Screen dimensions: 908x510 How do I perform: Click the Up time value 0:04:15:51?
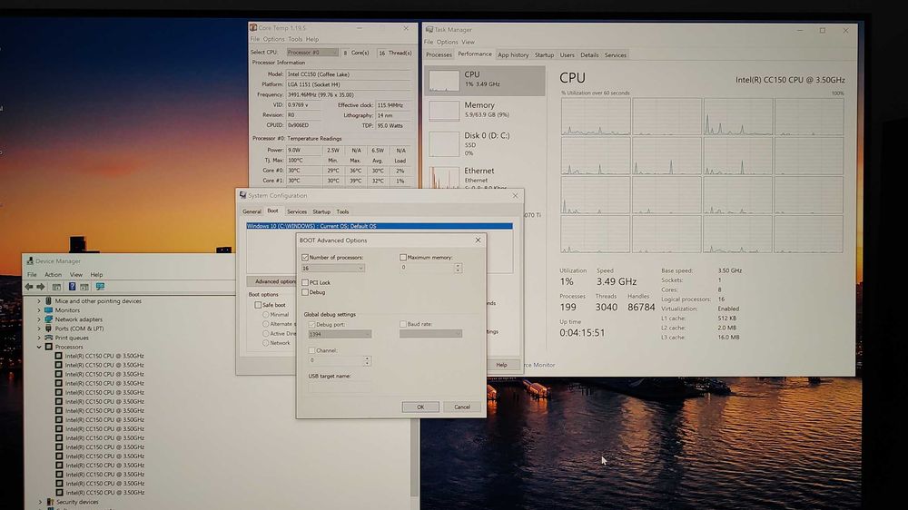pos(582,333)
